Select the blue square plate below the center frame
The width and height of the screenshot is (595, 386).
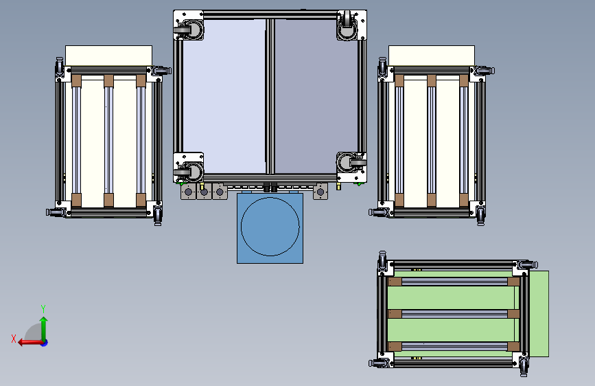(x=270, y=228)
